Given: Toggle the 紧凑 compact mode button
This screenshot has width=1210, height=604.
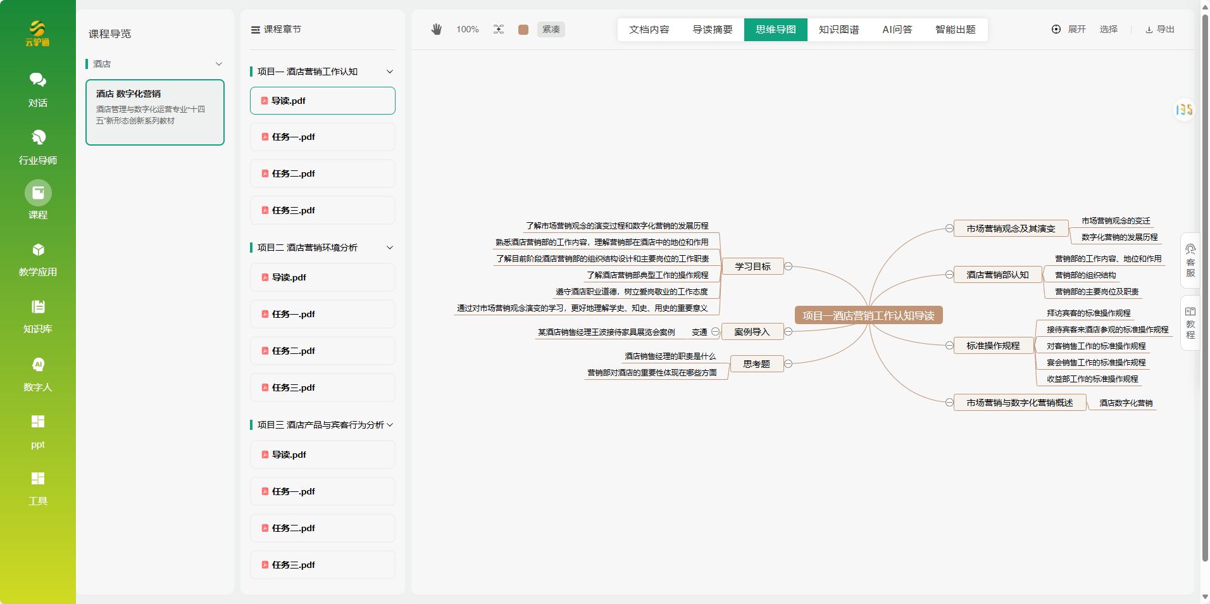Looking at the screenshot, I should coord(551,30).
